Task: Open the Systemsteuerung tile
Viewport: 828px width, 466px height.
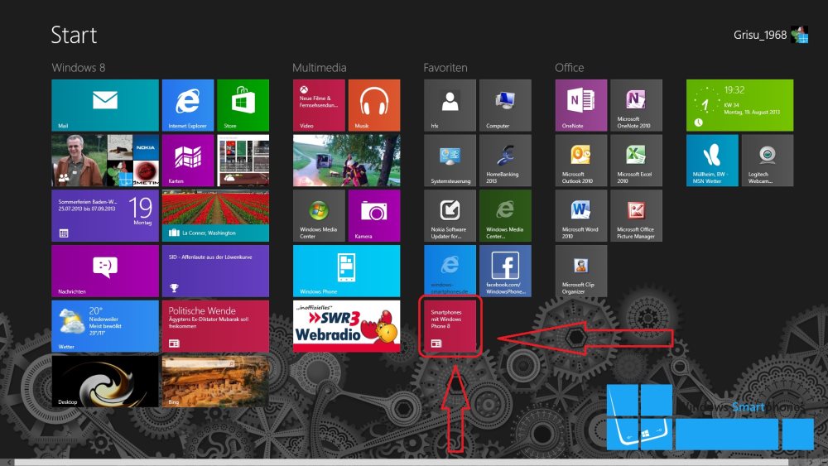Action: [450, 161]
